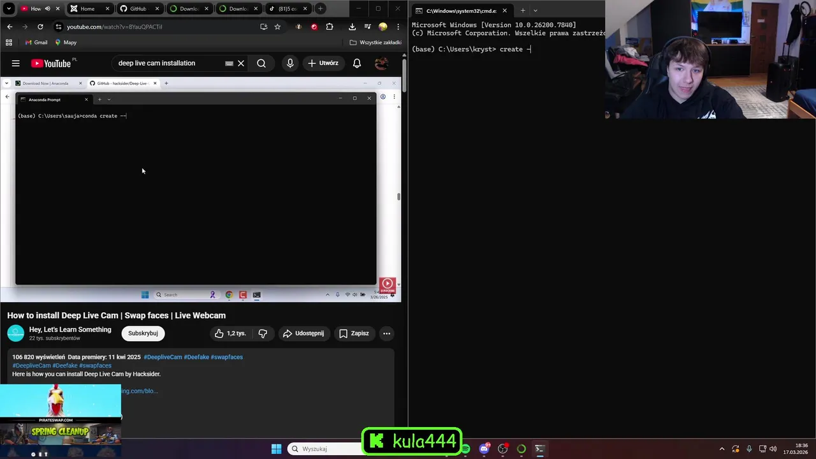816x459 pixels.
Task: Open the YouTube hamburger guide menu
Action: [x=16, y=63]
